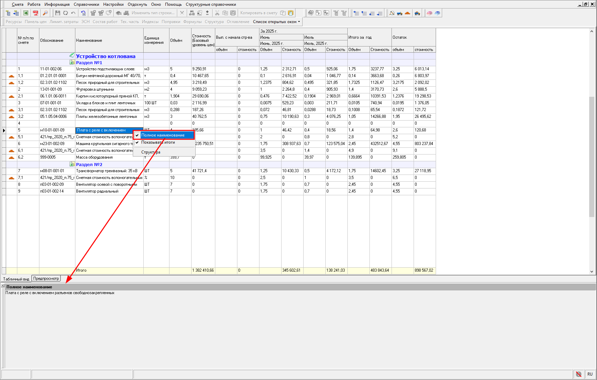Image resolution: width=597 pixels, height=380 pixels.
Task: Click the upload arrow toolbar icon
Action: (207, 13)
